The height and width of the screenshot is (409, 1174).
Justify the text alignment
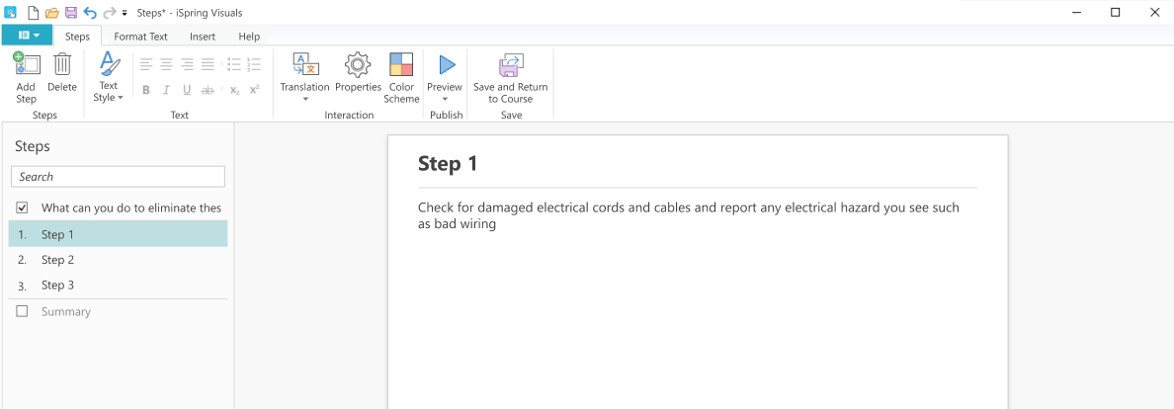point(209,65)
